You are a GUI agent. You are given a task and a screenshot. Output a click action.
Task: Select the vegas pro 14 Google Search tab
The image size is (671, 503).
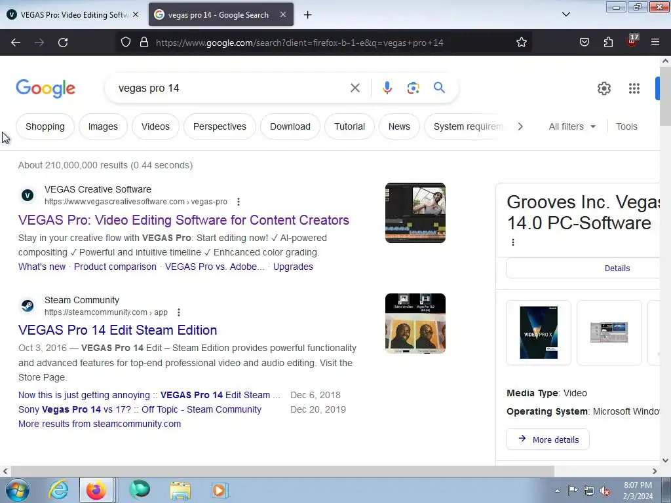(x=221, y=14)
